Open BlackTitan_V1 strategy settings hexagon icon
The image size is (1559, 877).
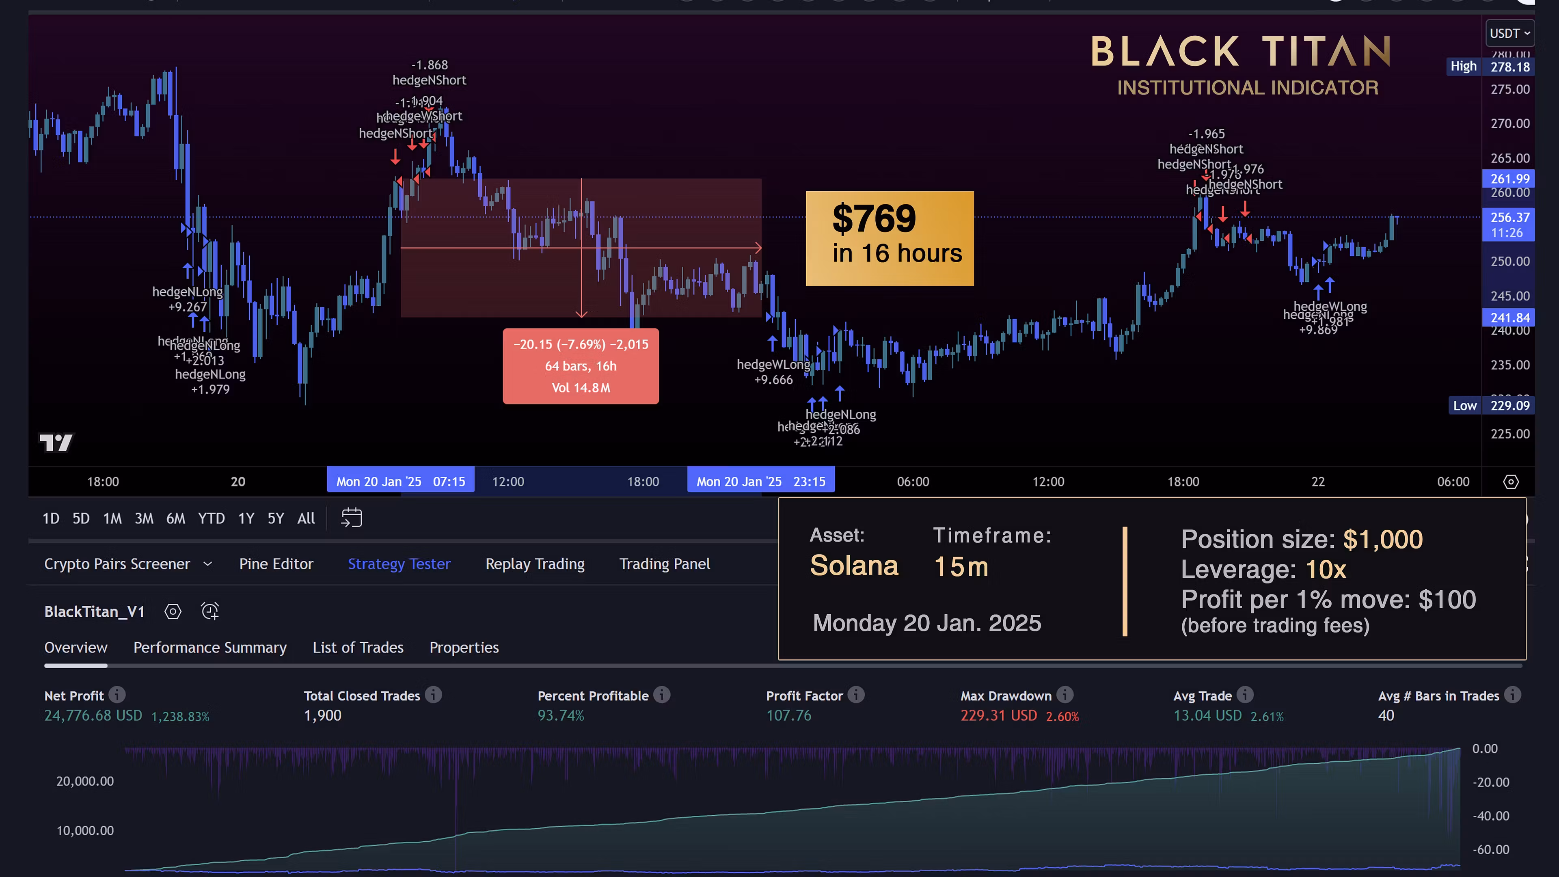(173, 611)
